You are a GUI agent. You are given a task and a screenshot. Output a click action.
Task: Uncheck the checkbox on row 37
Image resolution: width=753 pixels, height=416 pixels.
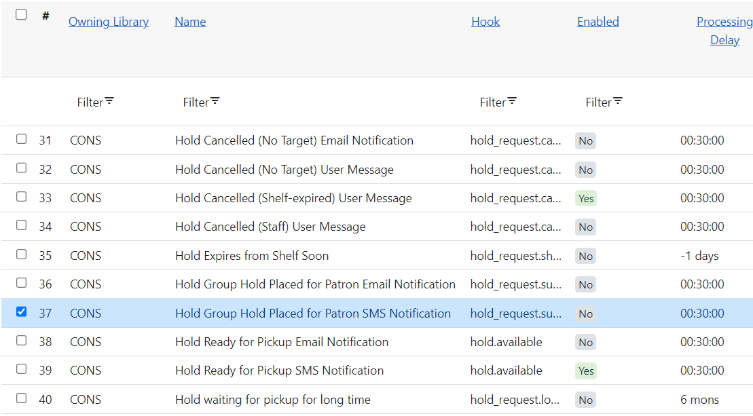21,312
